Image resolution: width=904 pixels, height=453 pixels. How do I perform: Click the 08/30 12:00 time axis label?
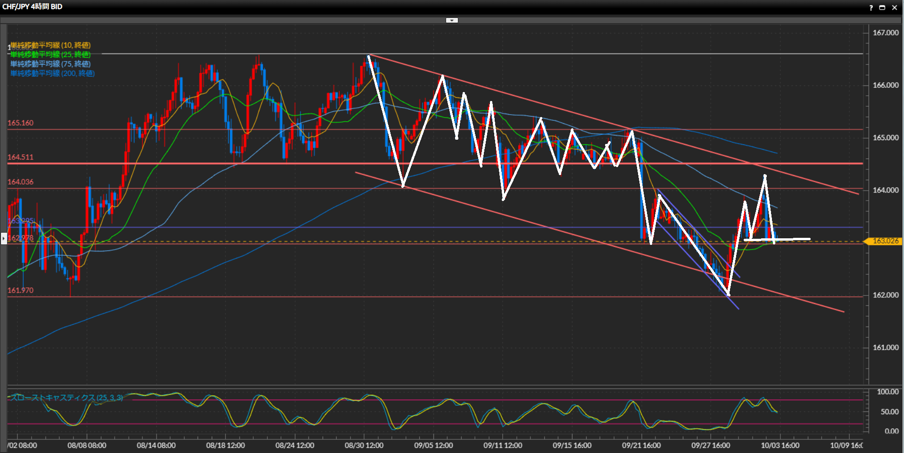(364, 445)
